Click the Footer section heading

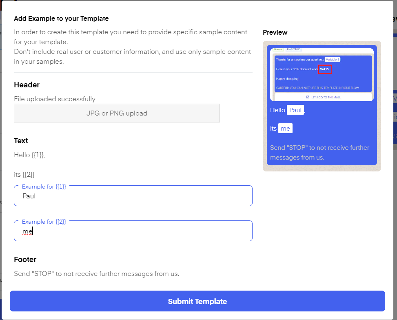[x=25, y=260]
